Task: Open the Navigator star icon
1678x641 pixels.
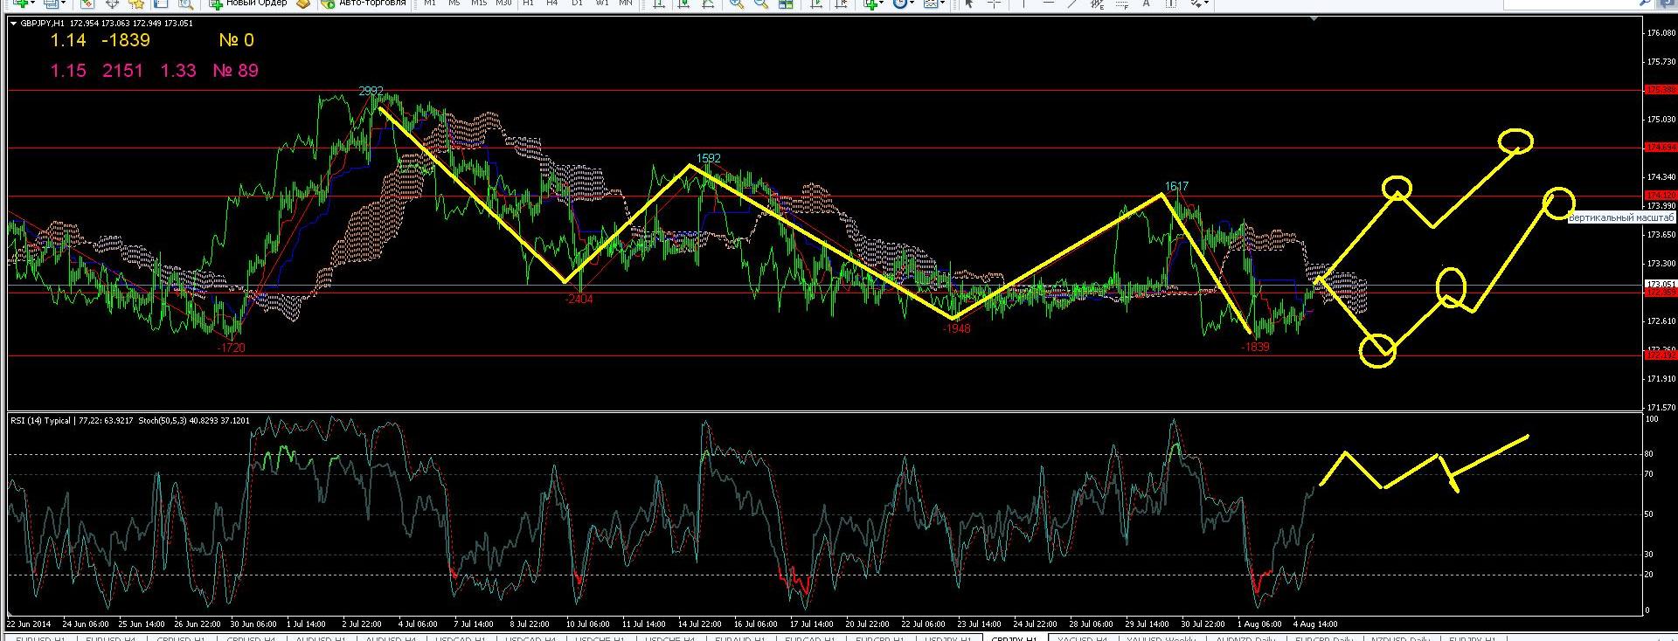Action: pyautogui.click(x=135, y=3)
